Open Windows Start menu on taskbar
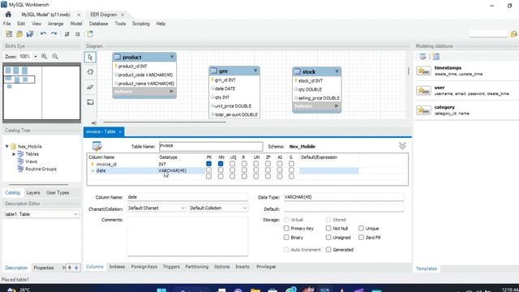The width and height of the screenshot is (519, 292). 161,290
